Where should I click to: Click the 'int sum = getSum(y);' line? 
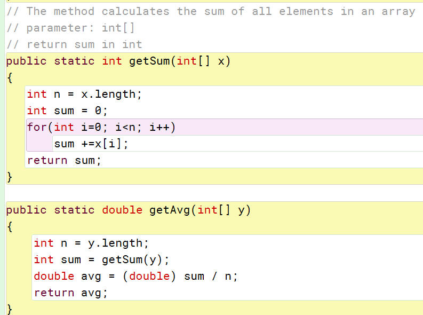pyautogui.click(x=101, y=259)
